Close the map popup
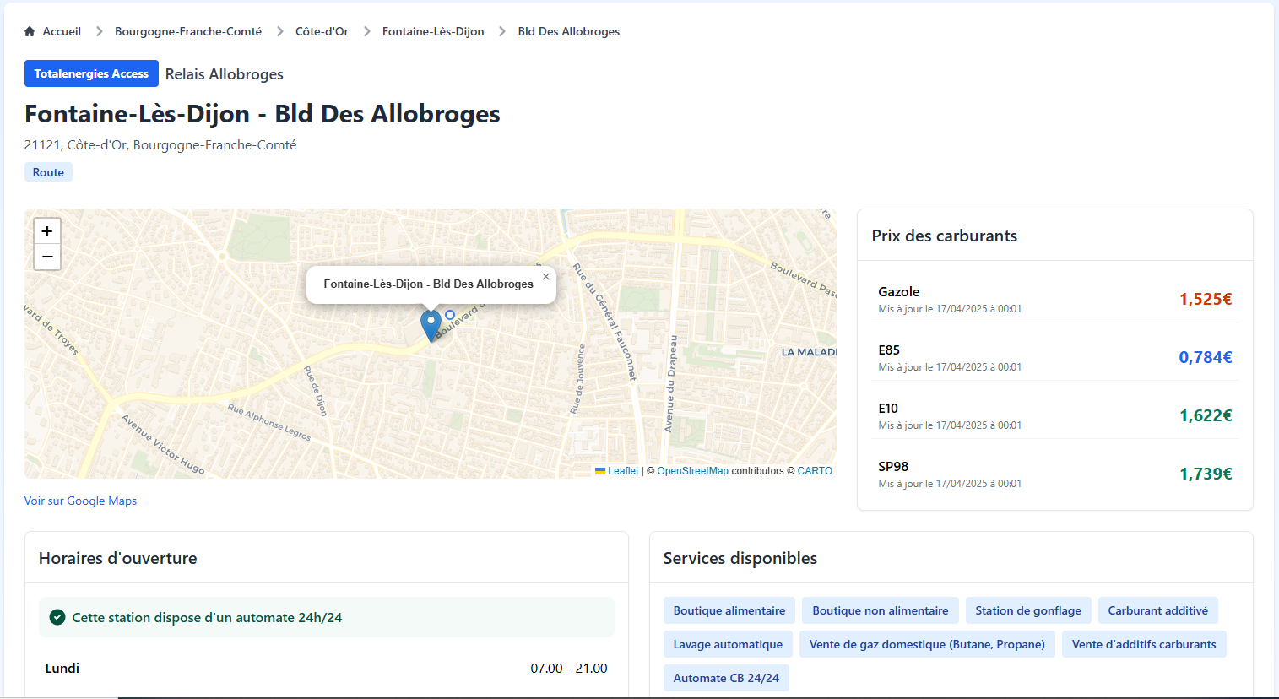 click(546, 276)
